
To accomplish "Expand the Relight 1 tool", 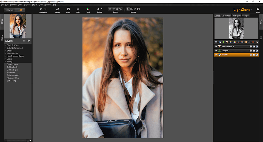I will click(x=216, y=55).
